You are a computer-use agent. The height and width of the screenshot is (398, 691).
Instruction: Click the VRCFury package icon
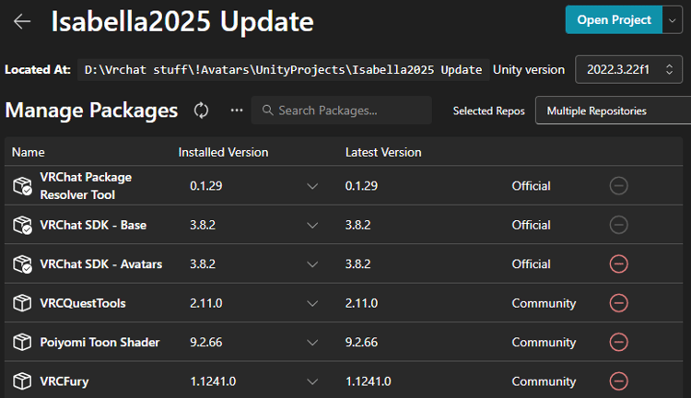[22, 380]
